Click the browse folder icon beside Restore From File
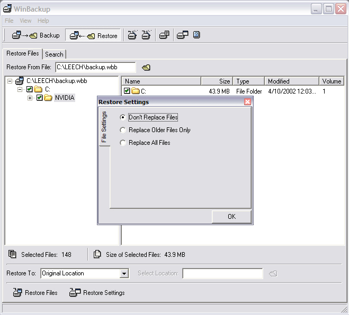Screen dimensions: 349x315 (146, 68)
